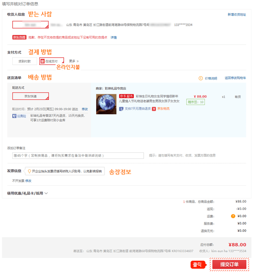Click the orange question mark beside shipping fee
Screen dimensions: 253x275
click(x=233, y=216)
